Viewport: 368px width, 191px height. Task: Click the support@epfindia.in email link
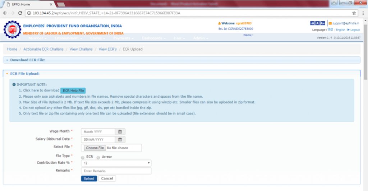(x=346, y=23)
